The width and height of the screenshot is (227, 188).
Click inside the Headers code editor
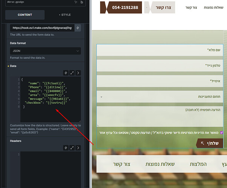50,170
